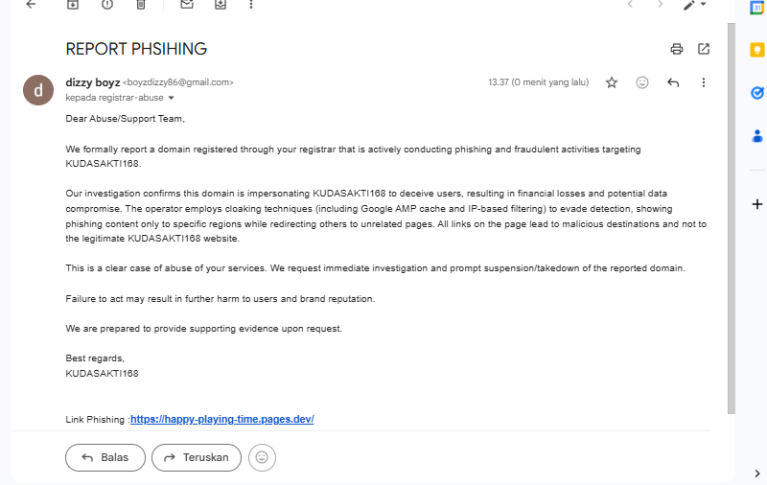Image resolution: width=767 pixels, height=485 pixels.
Task: Print the email conversation
Action: pyautogui.click(x=677, y=49)
